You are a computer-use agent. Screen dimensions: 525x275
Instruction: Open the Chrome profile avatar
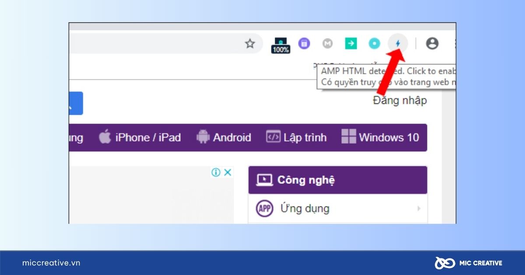pos(432,43)
